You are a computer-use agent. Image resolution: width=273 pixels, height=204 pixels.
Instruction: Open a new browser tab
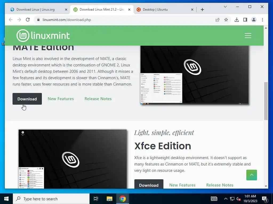202,10
